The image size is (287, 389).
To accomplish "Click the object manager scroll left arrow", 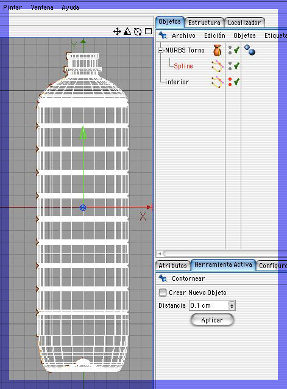I will [160, 253].
